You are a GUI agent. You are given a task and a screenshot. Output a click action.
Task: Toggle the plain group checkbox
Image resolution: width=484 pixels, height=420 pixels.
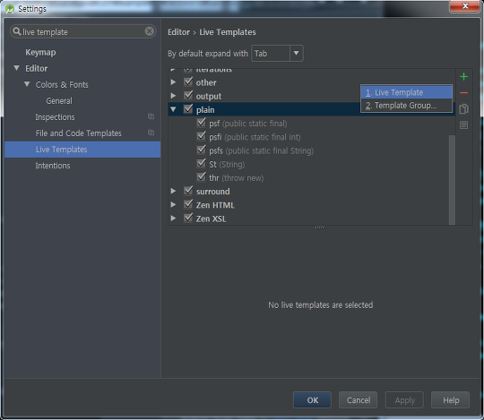(x=188, y=109)
